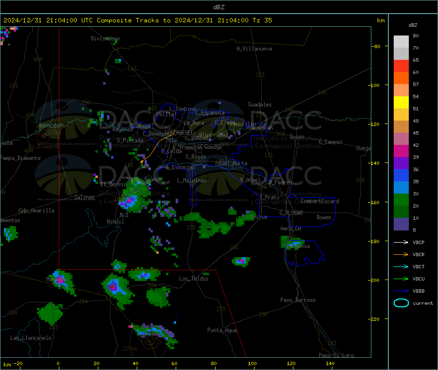Viewport: 438px width, 370px height.
Task: Click the 60 dBZ red color swatch
Action: (401, 66)
